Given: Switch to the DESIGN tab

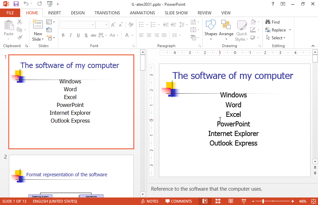Looking at the screenshot, I should (78, 13).
